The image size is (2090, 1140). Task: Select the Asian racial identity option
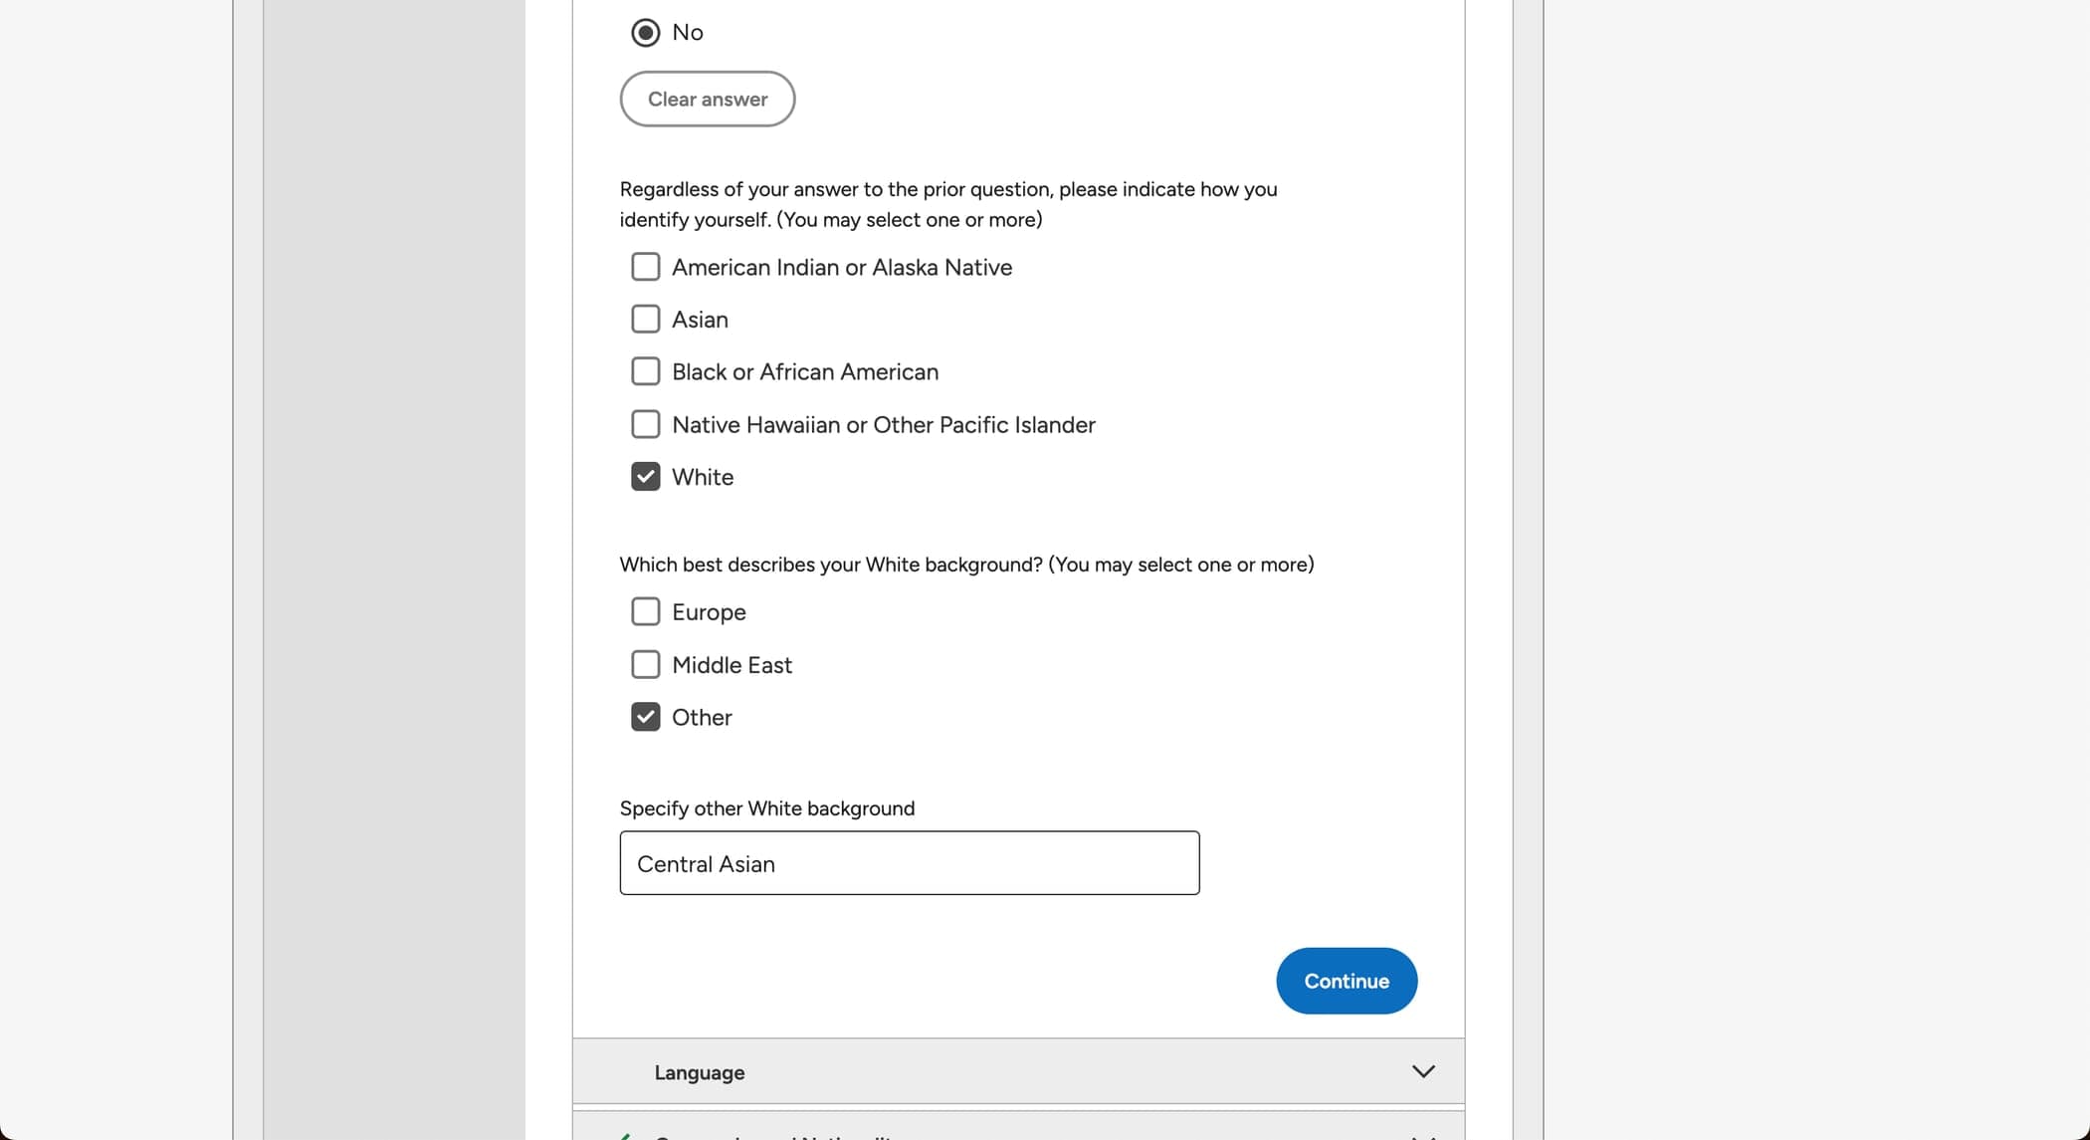(x=645, y=319)
